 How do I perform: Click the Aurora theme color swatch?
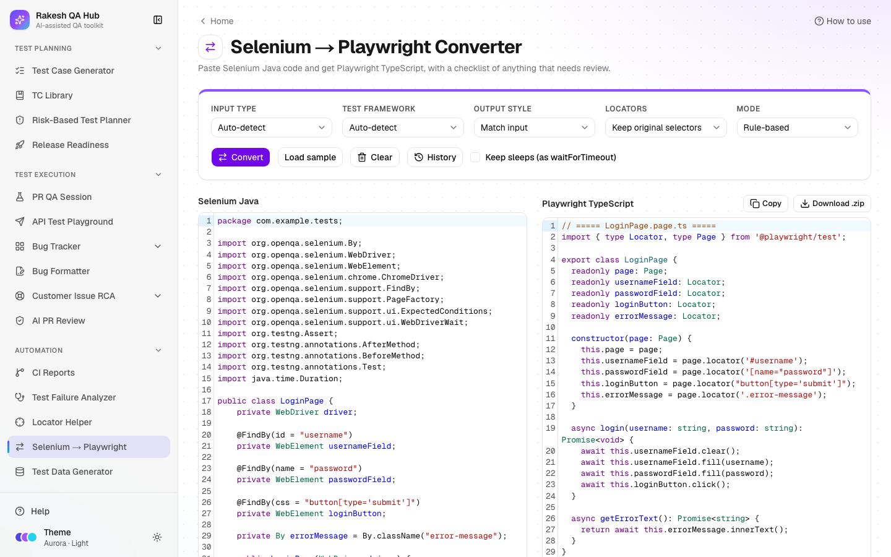(26, 537)
